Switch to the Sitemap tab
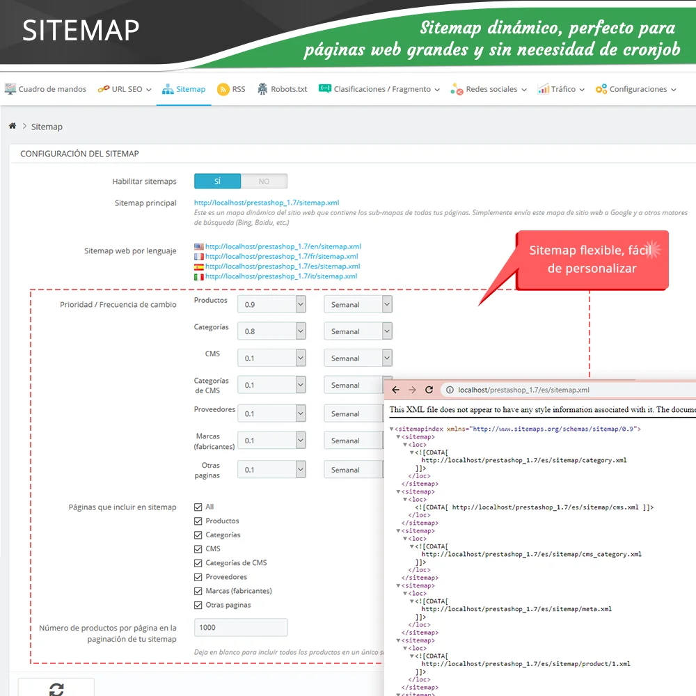Screen dimensions: 696x696 coord(184,89)
